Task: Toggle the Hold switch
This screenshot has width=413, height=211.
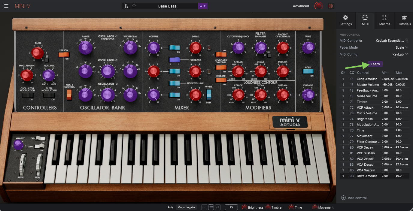Action: (308, 71)
